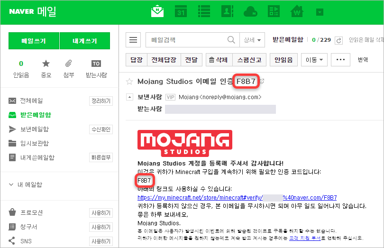Click the 내게쓰기 button
Screen dimensions: 384x248
(85, 41)
